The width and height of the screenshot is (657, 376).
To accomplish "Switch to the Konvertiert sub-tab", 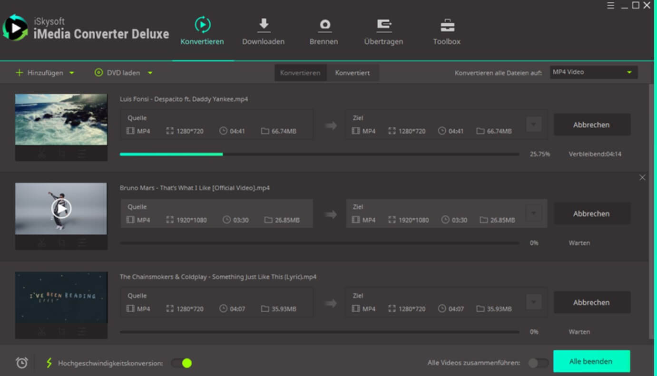I will coord(353,73).
